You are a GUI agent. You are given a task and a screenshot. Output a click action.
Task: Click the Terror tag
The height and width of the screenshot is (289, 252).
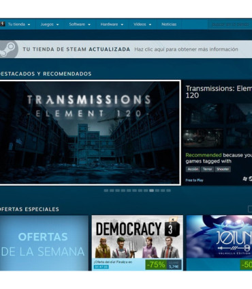coord(207,169)
